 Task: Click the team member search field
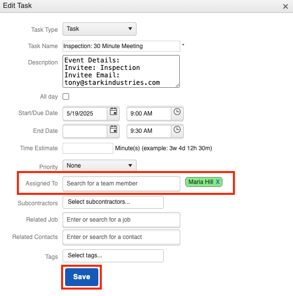(121, 183)
